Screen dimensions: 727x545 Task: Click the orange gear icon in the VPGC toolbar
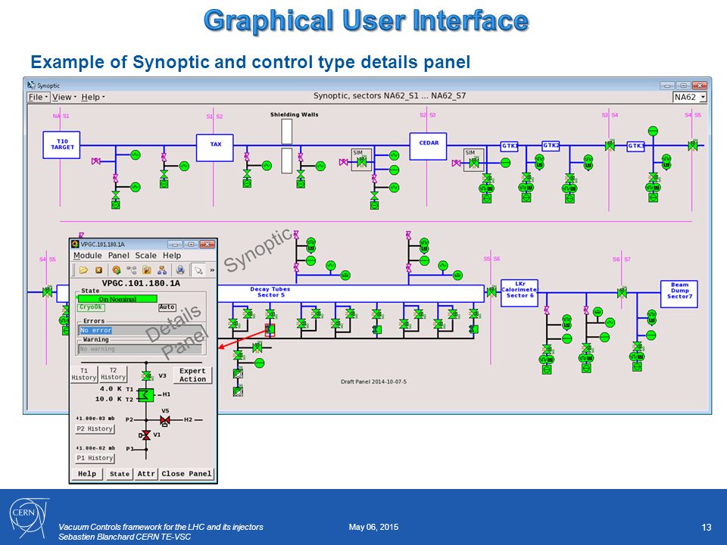pos(117,269)
